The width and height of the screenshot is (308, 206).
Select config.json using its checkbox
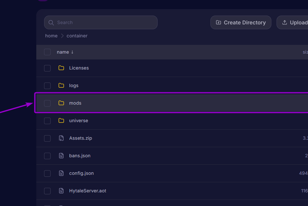coord(47,173)
